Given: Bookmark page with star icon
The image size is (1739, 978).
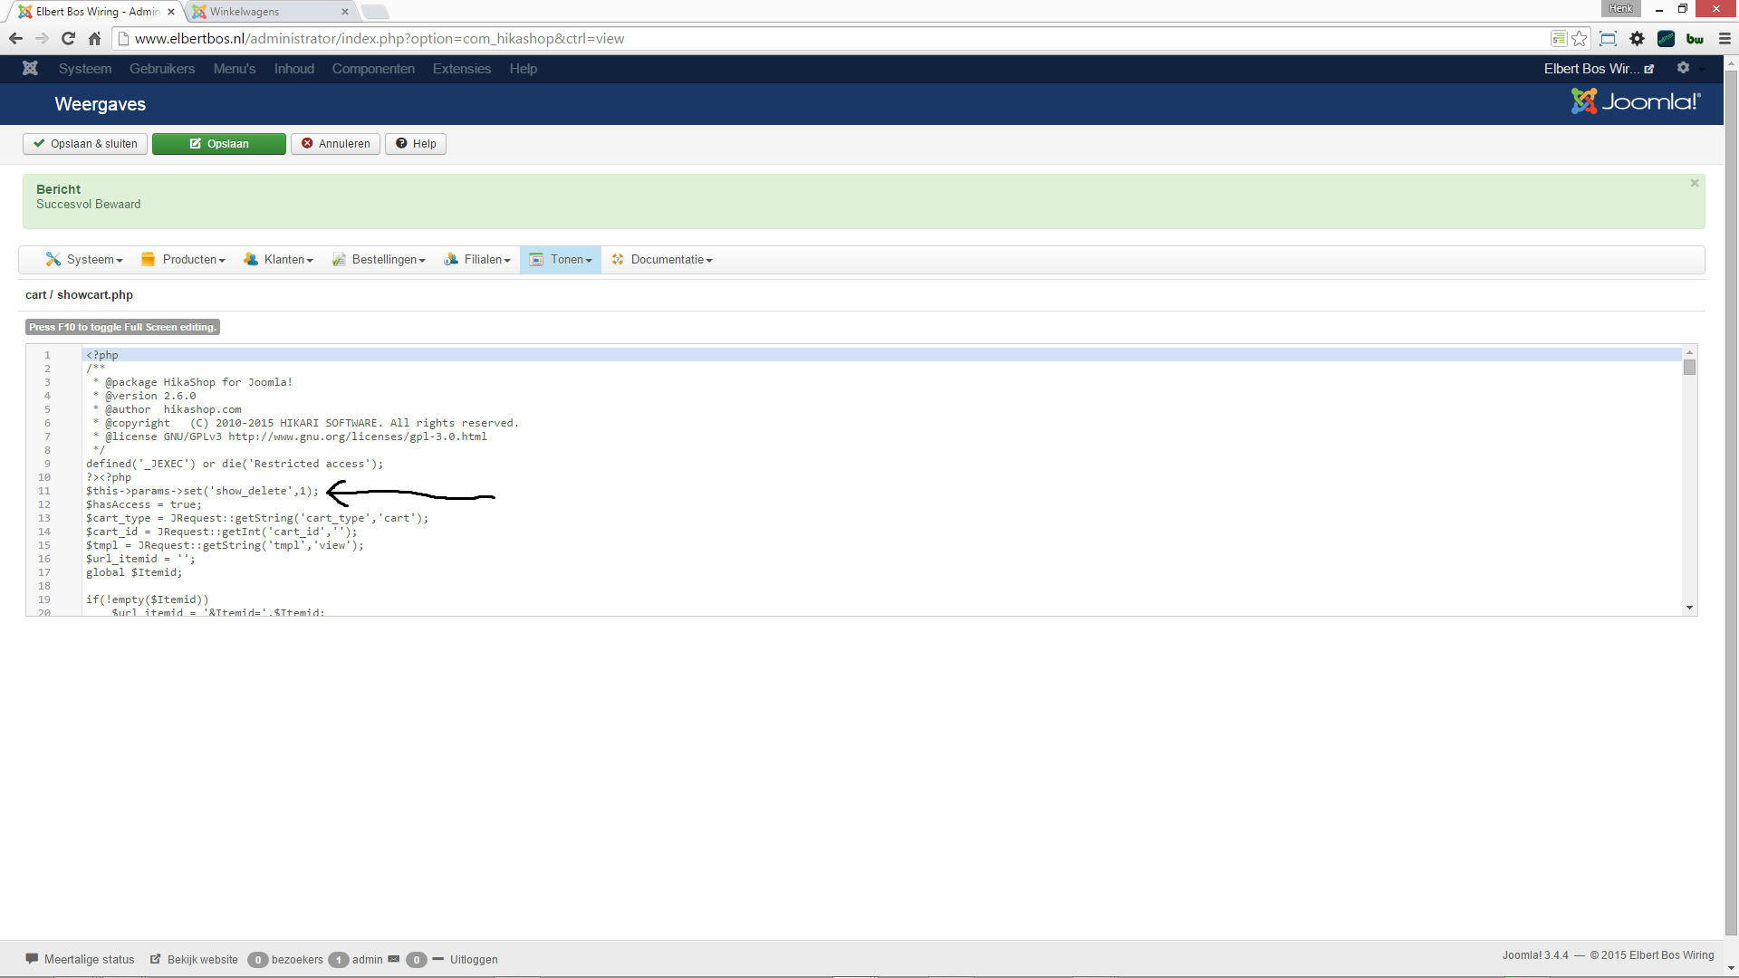Looking at the screenshot, I should (1580, 39).
